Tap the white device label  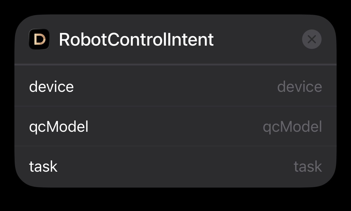click(51, 87)
